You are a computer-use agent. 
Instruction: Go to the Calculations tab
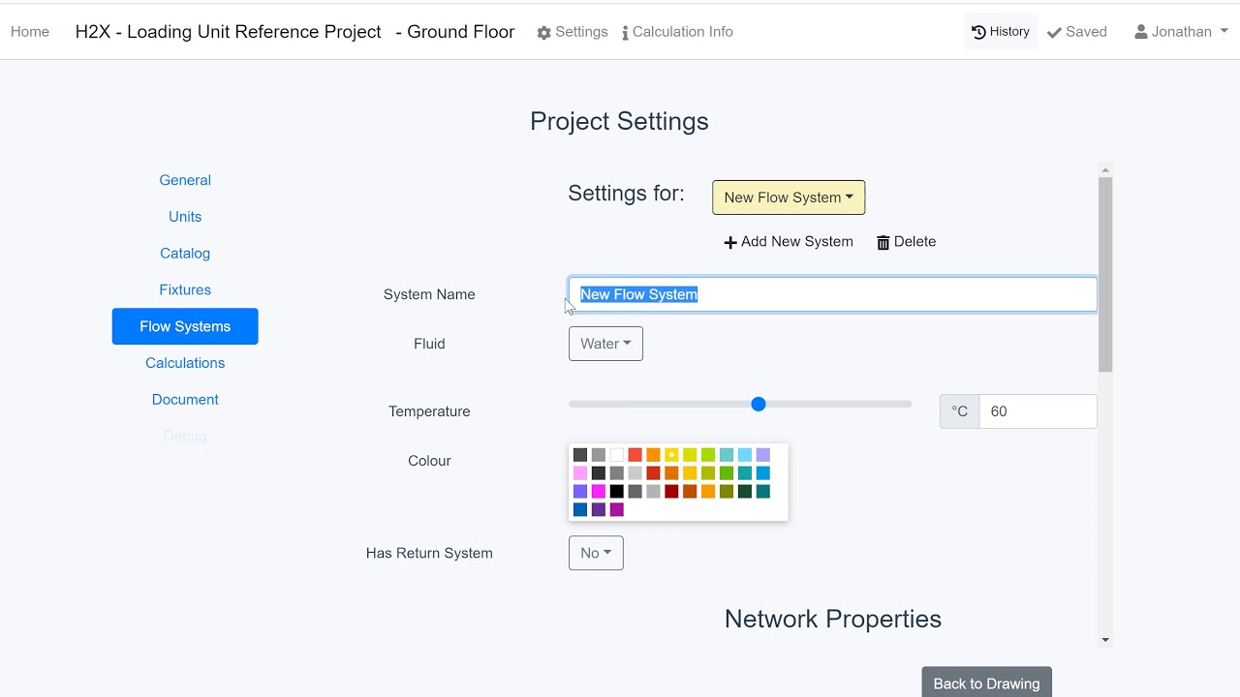[x=185, y=363]
